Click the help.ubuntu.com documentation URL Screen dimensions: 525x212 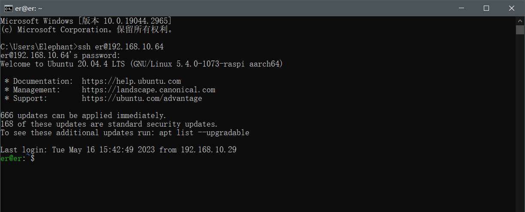pyautogui.click(x=131, y=81)
